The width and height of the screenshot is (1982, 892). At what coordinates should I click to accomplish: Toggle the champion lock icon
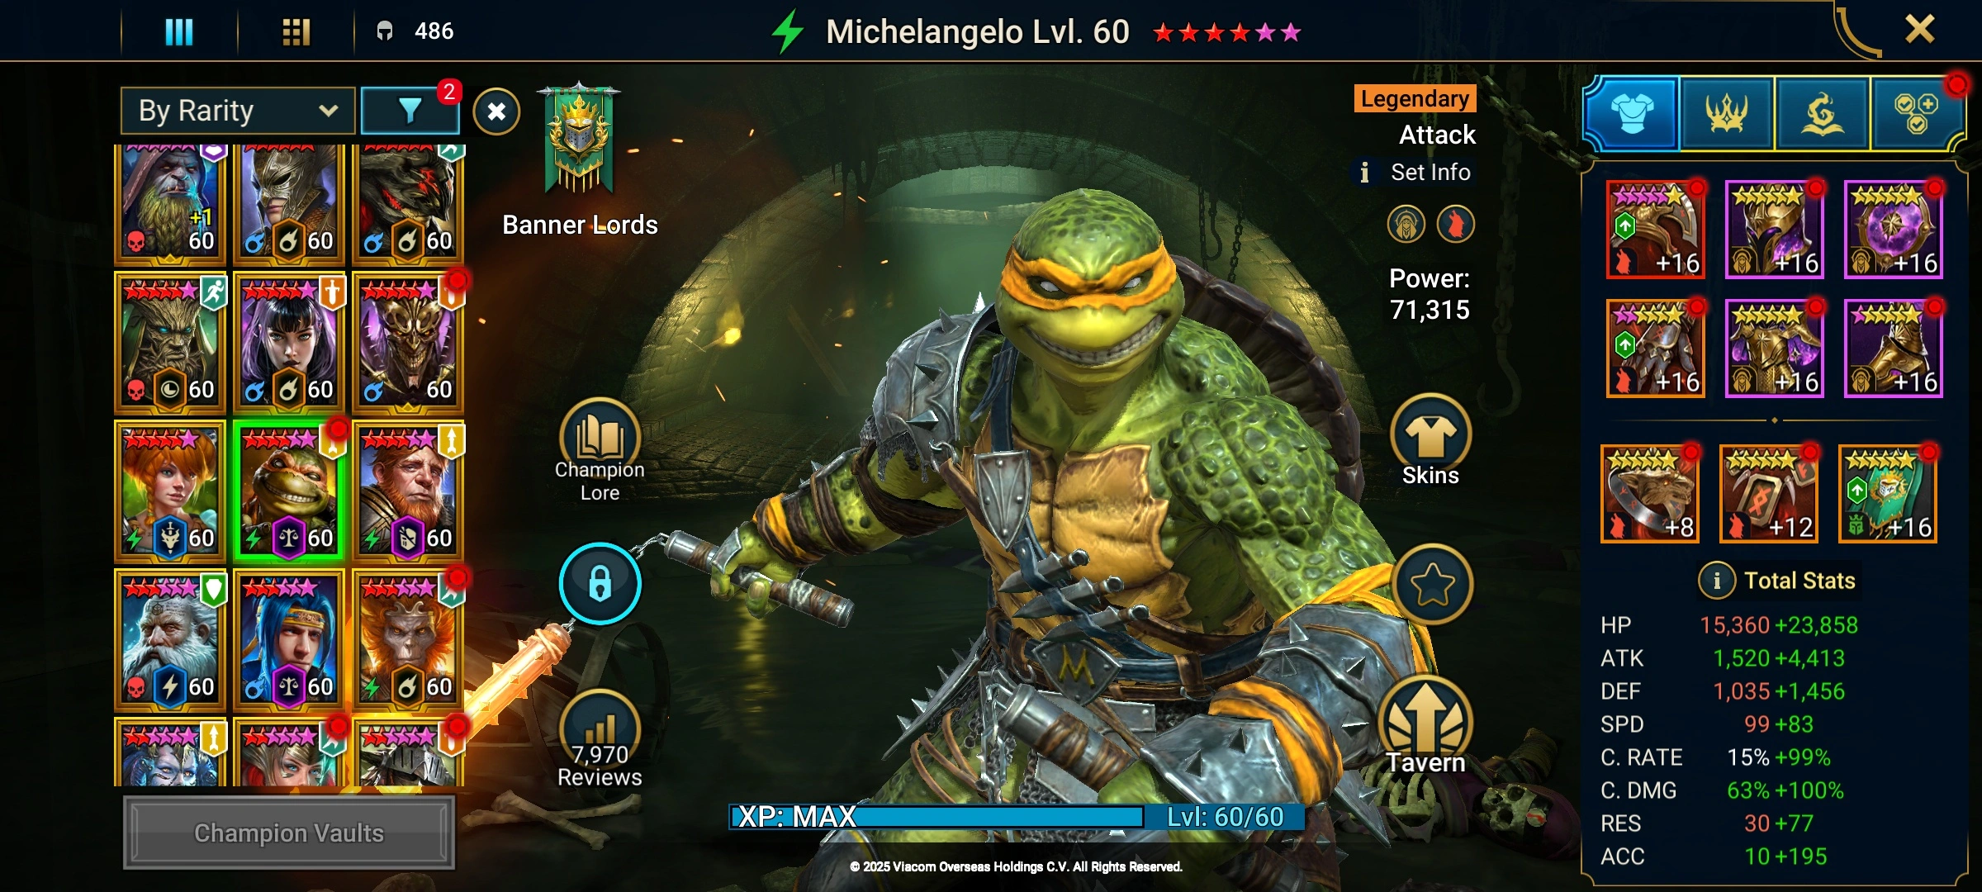tap(600, 583)
